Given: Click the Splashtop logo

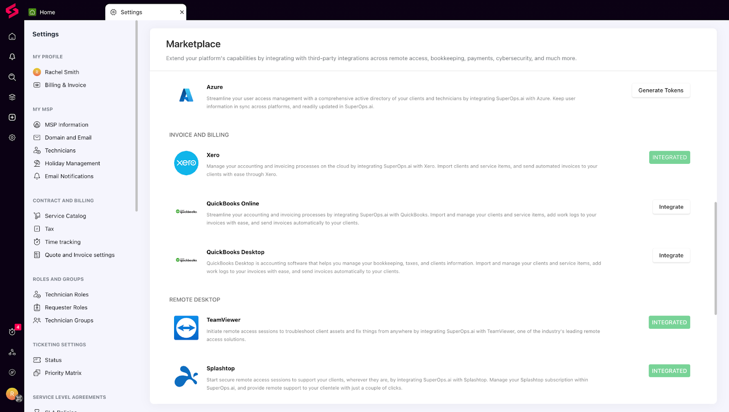Looking at the screenshot, I should (186, 376).
